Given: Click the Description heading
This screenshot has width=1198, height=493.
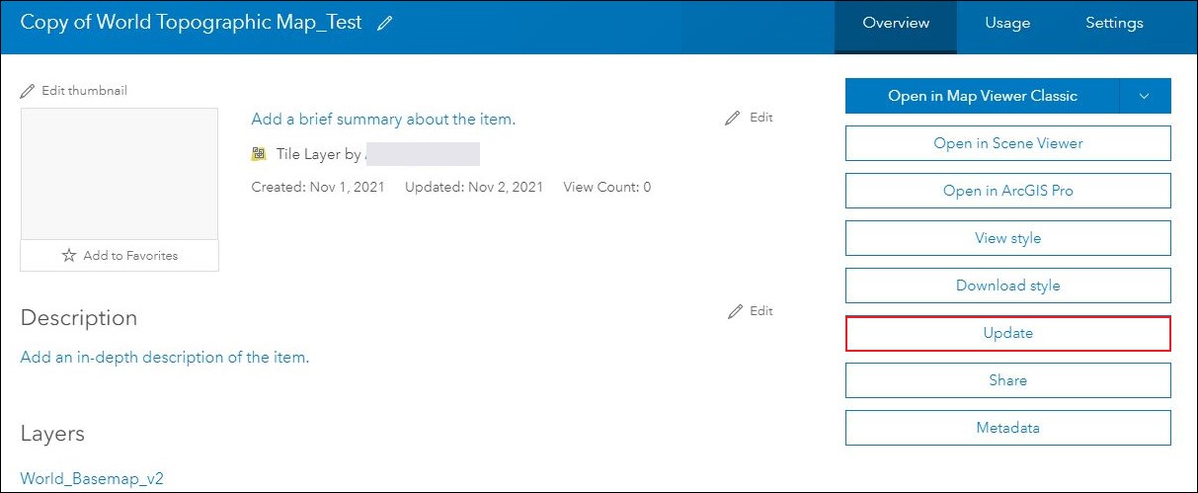Looking at the screenshot, I should [79, 318].
